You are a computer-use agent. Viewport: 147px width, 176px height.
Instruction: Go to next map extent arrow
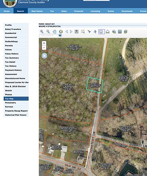71,32
